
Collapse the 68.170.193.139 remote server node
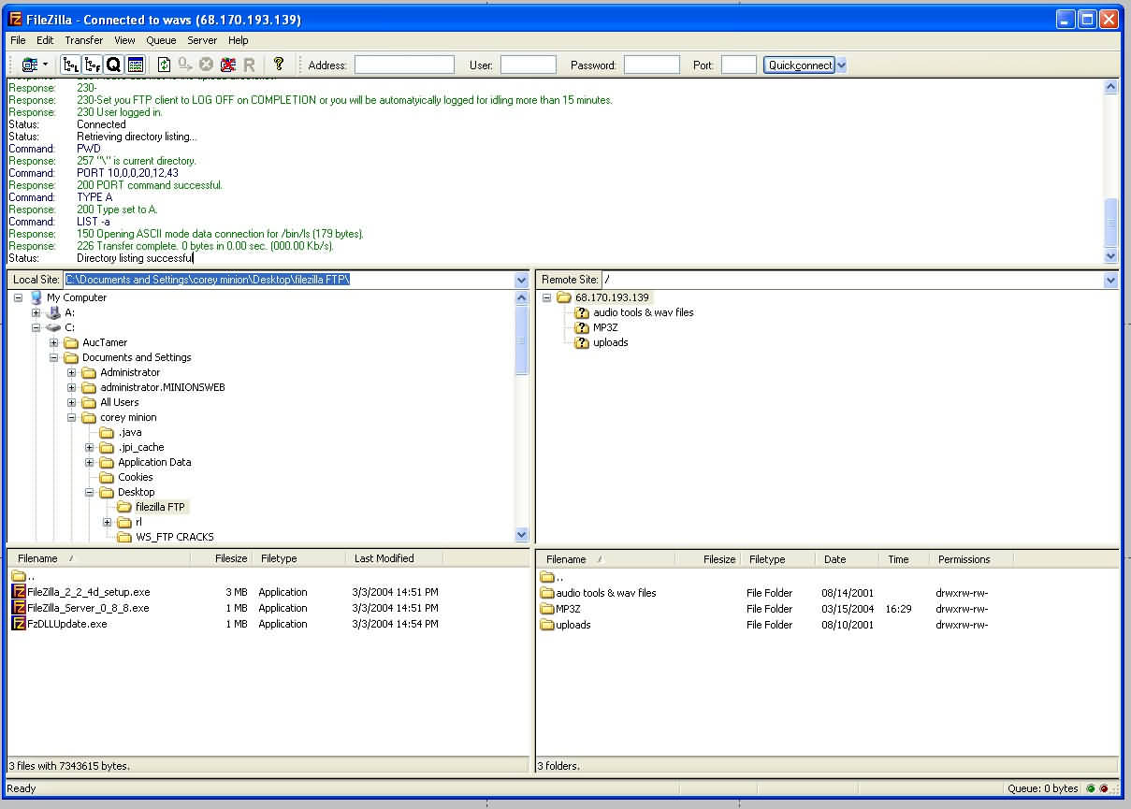pyautogui.click(x=546, y=297)
